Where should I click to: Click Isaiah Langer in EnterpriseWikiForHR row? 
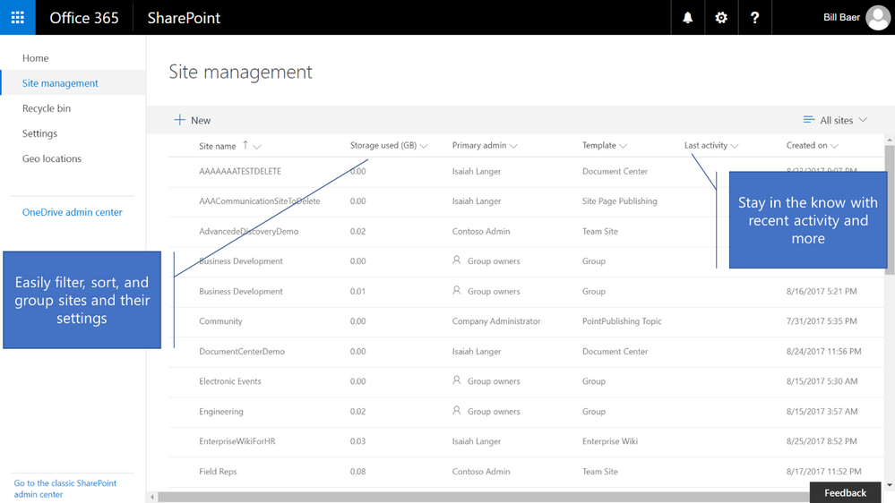[x=476, y=441]
